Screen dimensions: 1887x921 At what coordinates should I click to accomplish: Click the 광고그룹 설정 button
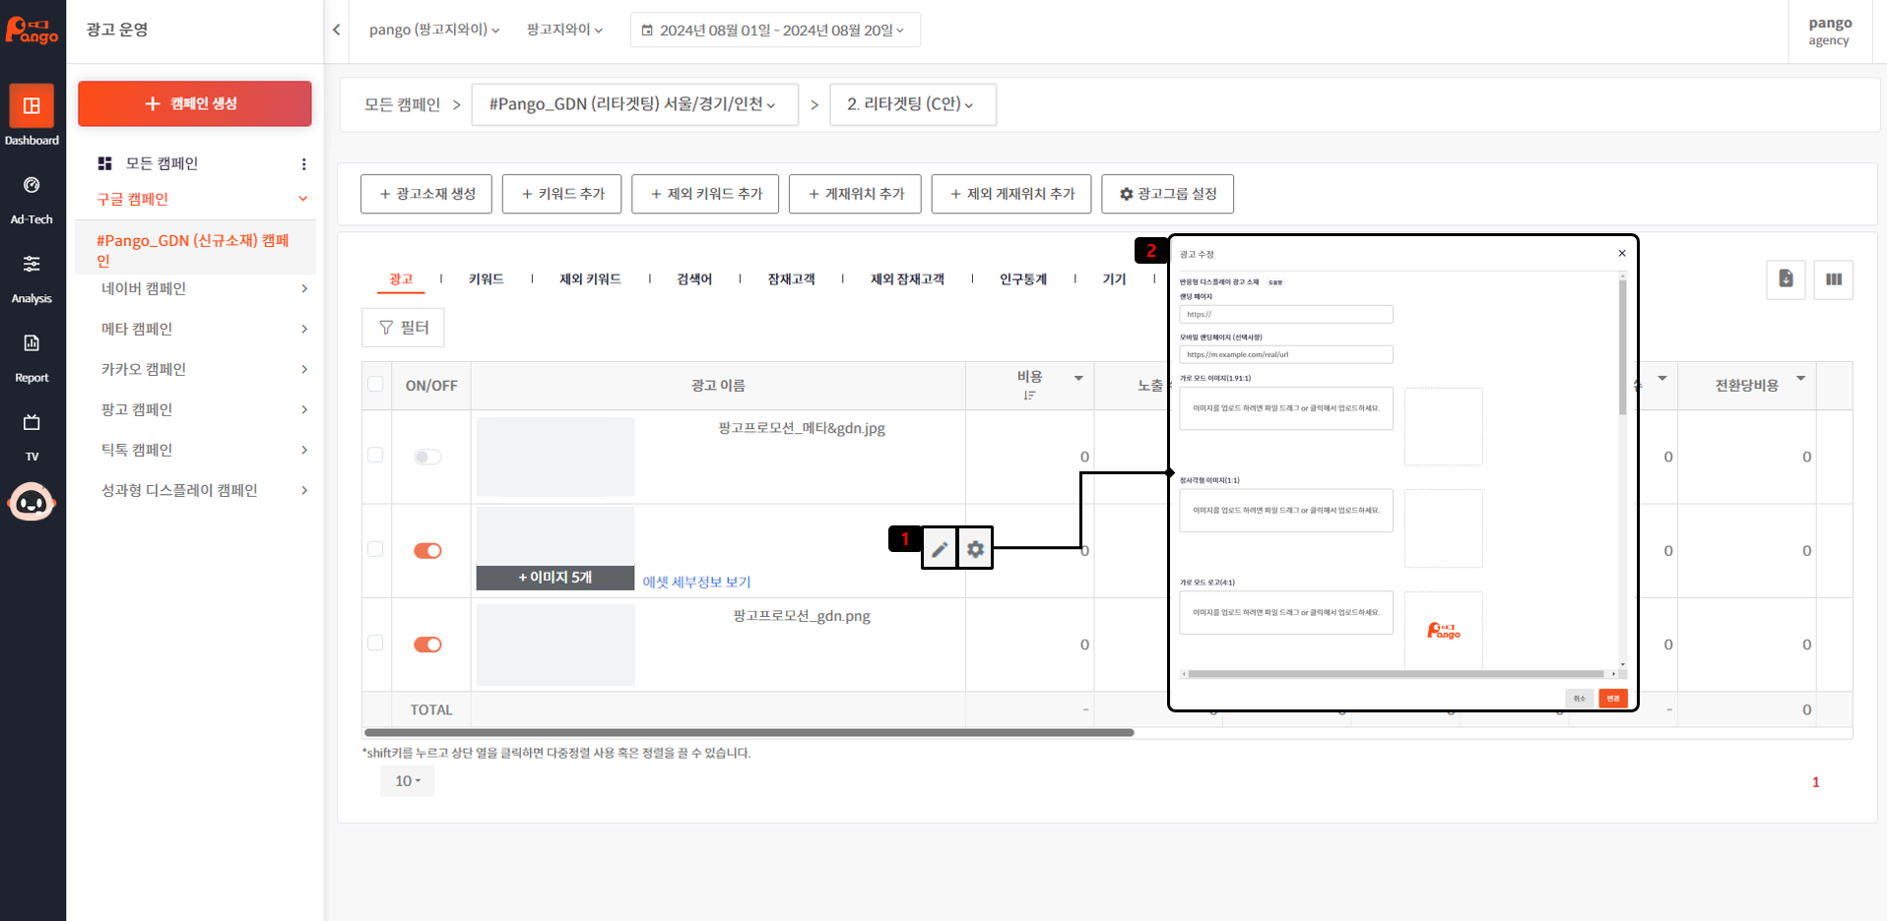pos(1168,194)
